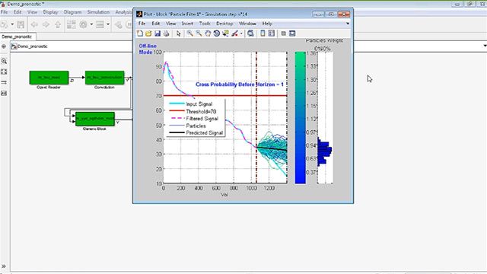Open the Display menu
Screen dimensions: 487x274
point(51,12)
